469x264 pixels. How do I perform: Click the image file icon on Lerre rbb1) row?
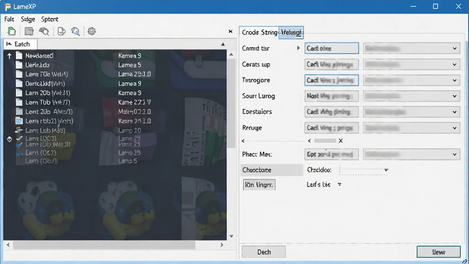[19, 121]
